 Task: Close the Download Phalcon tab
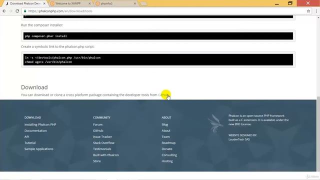[44, 3]
